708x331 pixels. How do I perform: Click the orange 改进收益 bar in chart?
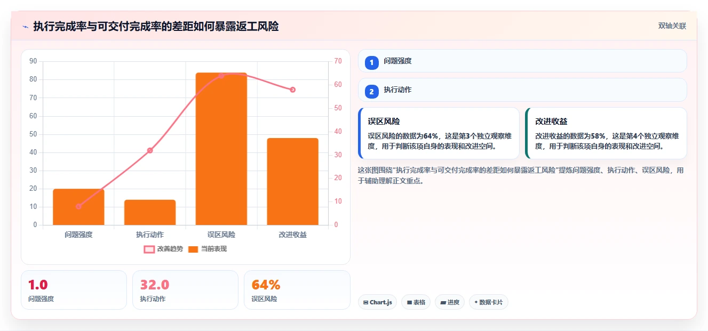pos(293,181)
